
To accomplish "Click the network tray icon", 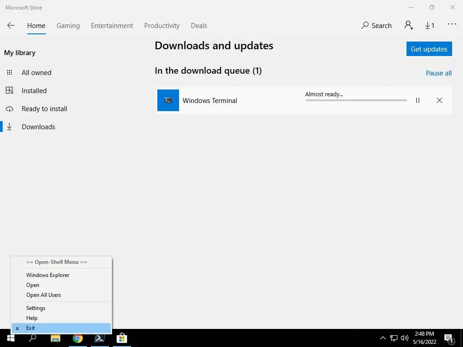I will (x=394, y=338).
